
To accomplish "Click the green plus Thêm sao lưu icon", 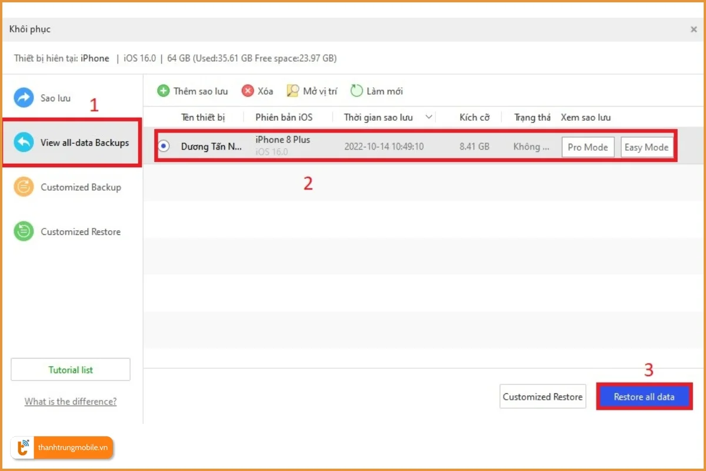I will click(x=163, y=91).
